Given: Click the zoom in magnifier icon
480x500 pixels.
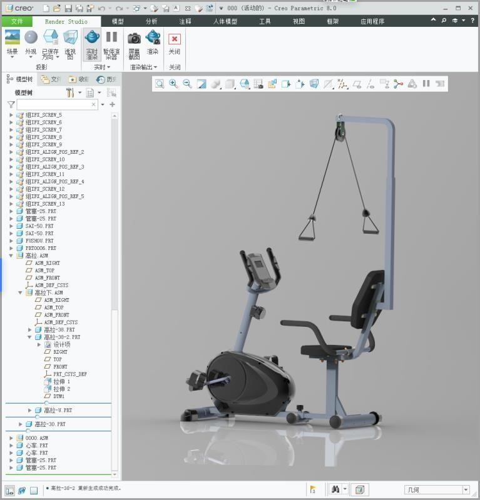Looking at the screenshot, I should pyautogui.click(x=173, y=84).
